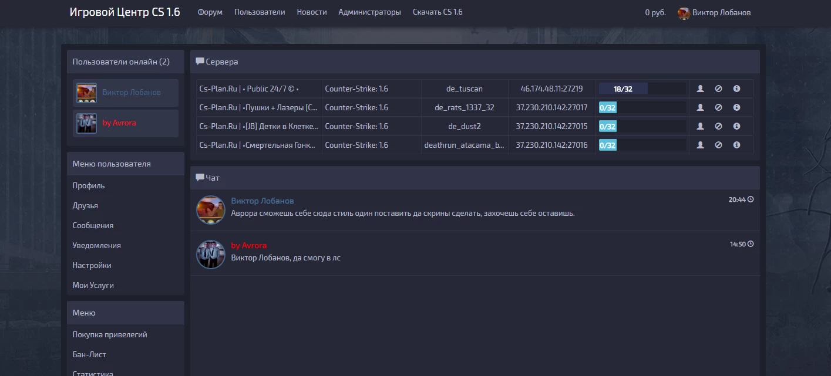Click address 46.174.48.11:27219
This screenshot has width=831, height=376.
552,89
